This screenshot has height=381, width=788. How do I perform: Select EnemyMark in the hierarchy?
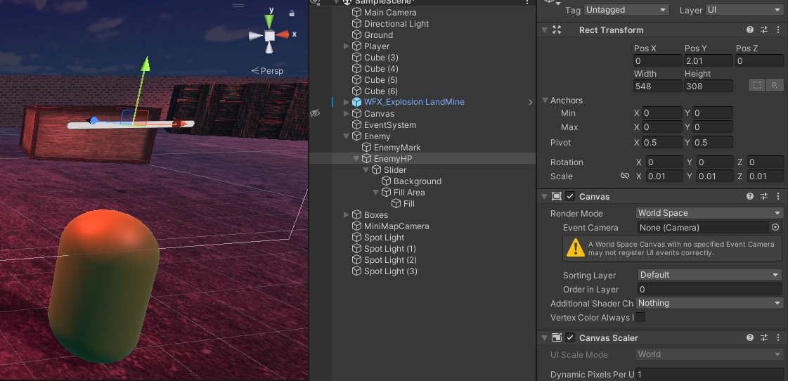[x=397, y=148]
